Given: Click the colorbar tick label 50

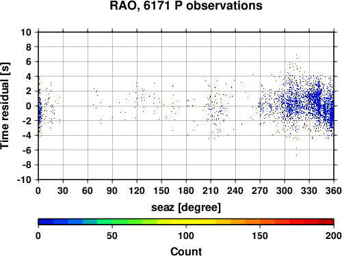Looking at the screenshot, I should point(112,236).
